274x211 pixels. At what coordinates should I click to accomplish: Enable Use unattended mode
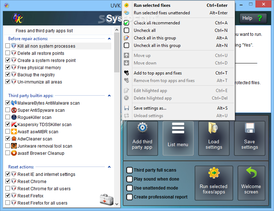pos(129,188)
